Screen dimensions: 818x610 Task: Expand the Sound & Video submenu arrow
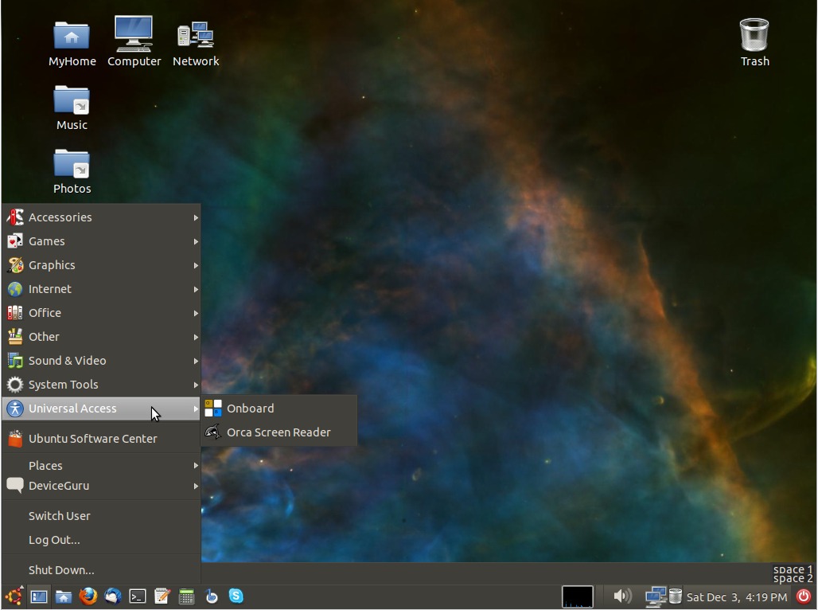tap(196, 361)
